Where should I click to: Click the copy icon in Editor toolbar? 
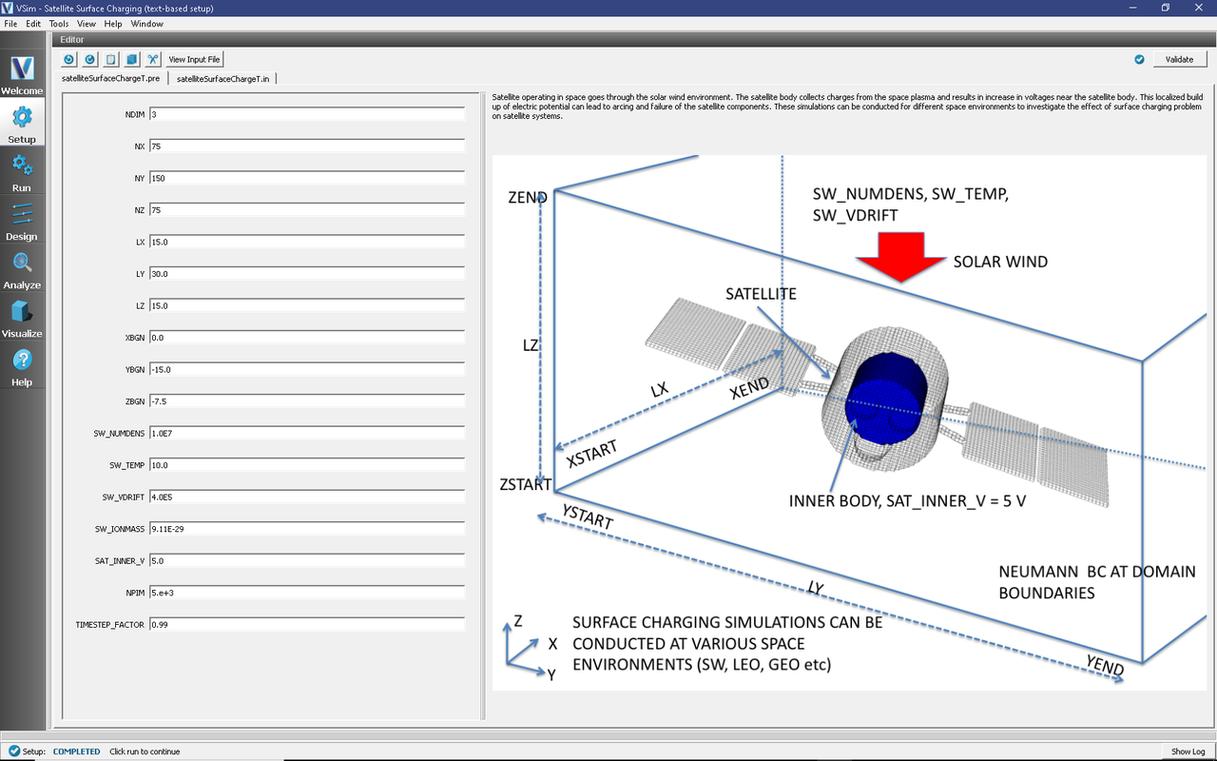coord(132,59)
